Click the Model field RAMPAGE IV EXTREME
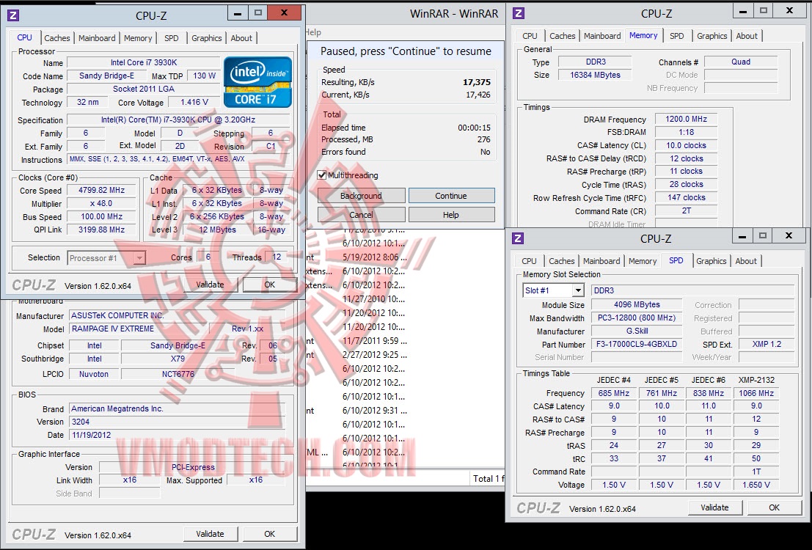Screen dimensions: 812x550 point(139,329)
